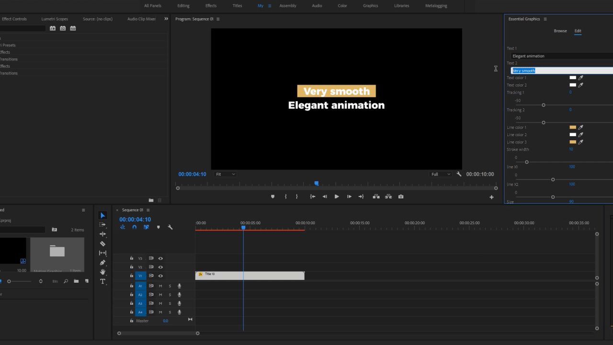Select the Hand tool

tap(102, 272)
